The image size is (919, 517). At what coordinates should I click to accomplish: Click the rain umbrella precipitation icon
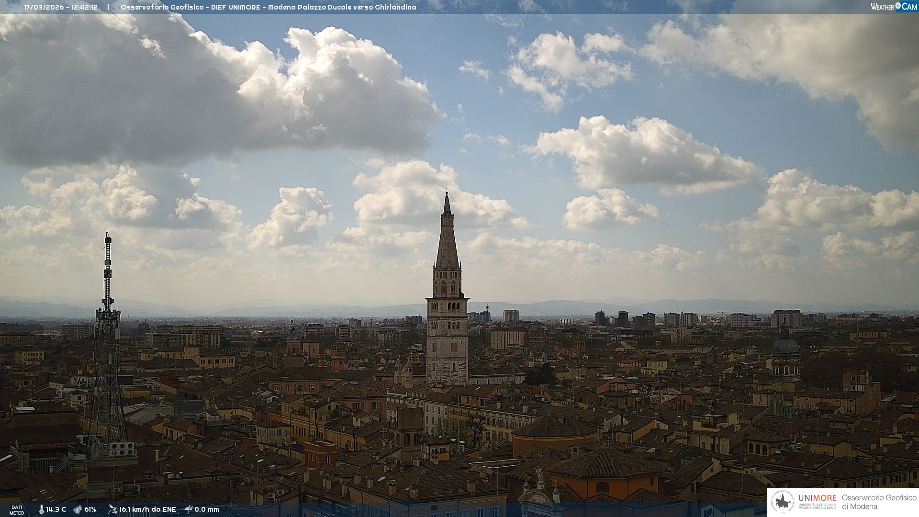tap(189, 509)
